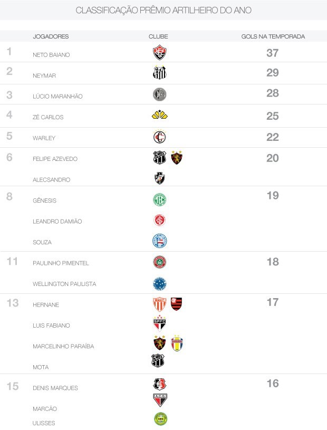The width and height of the screenshot is (327, 430).
Task: Click the player name Neto Baiano
Action: (51, 55)
